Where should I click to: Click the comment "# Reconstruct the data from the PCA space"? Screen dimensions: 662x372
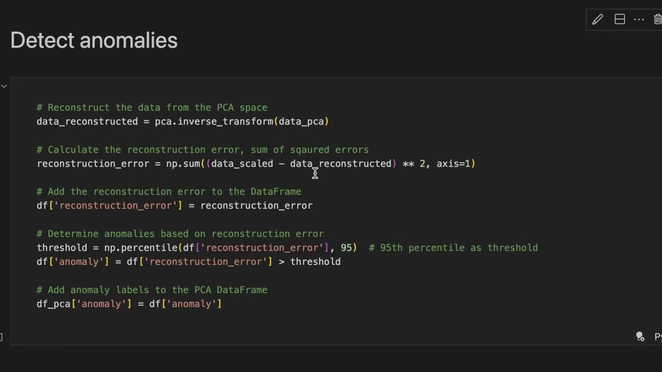click(x=152, y=107)
